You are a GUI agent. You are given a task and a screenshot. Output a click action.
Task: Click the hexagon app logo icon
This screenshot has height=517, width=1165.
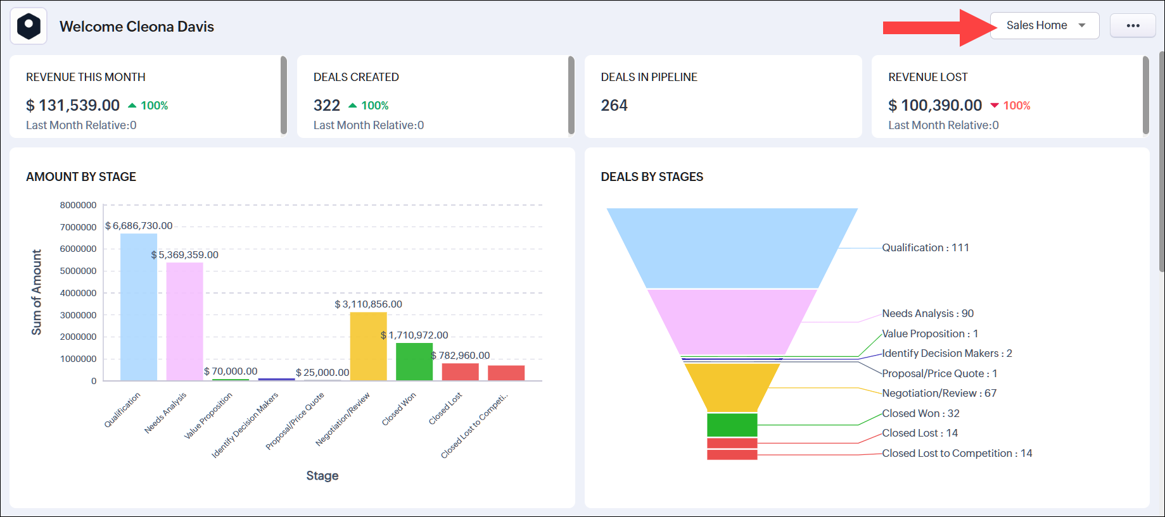29,26
